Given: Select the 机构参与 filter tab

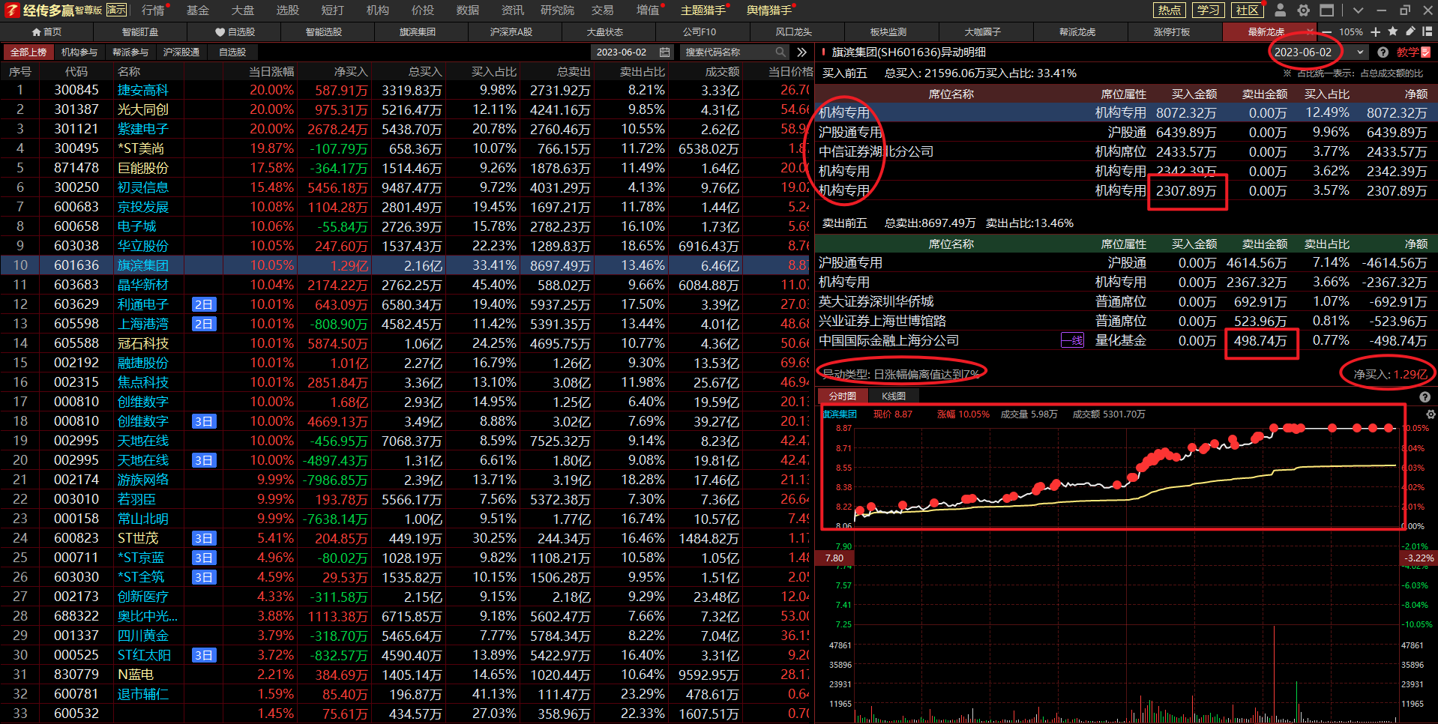Looking at the screenshot, I should pos(79,52).
